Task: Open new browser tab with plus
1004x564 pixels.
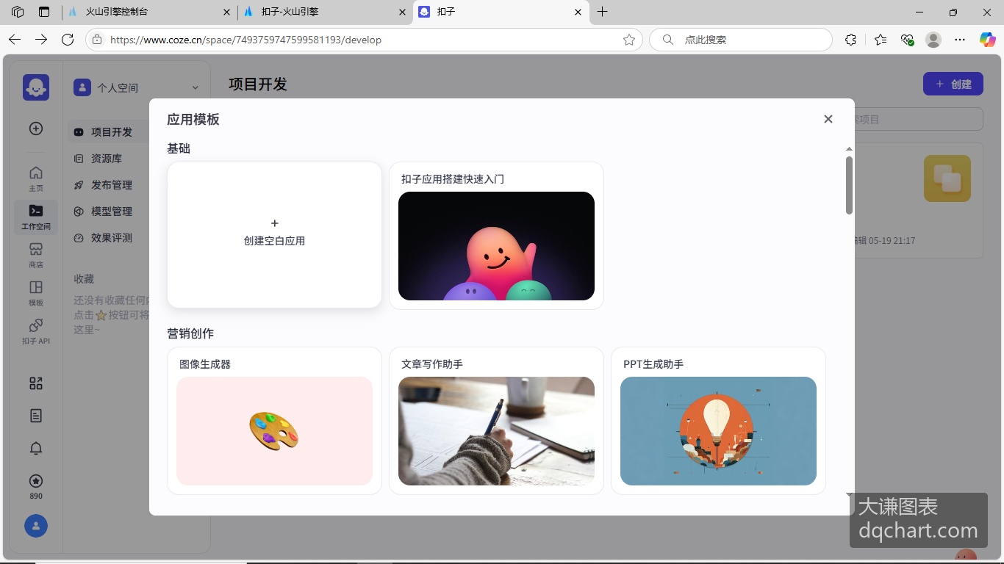Action: (603, 12)
